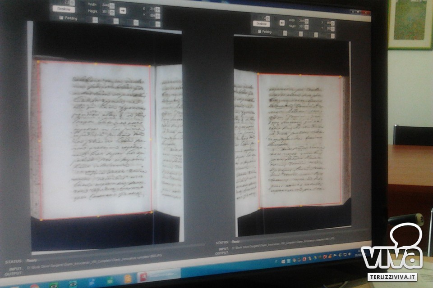Adjust the right panel Width stepper
433x288 pixels.
pyautogui.click(x=307, y=21)
